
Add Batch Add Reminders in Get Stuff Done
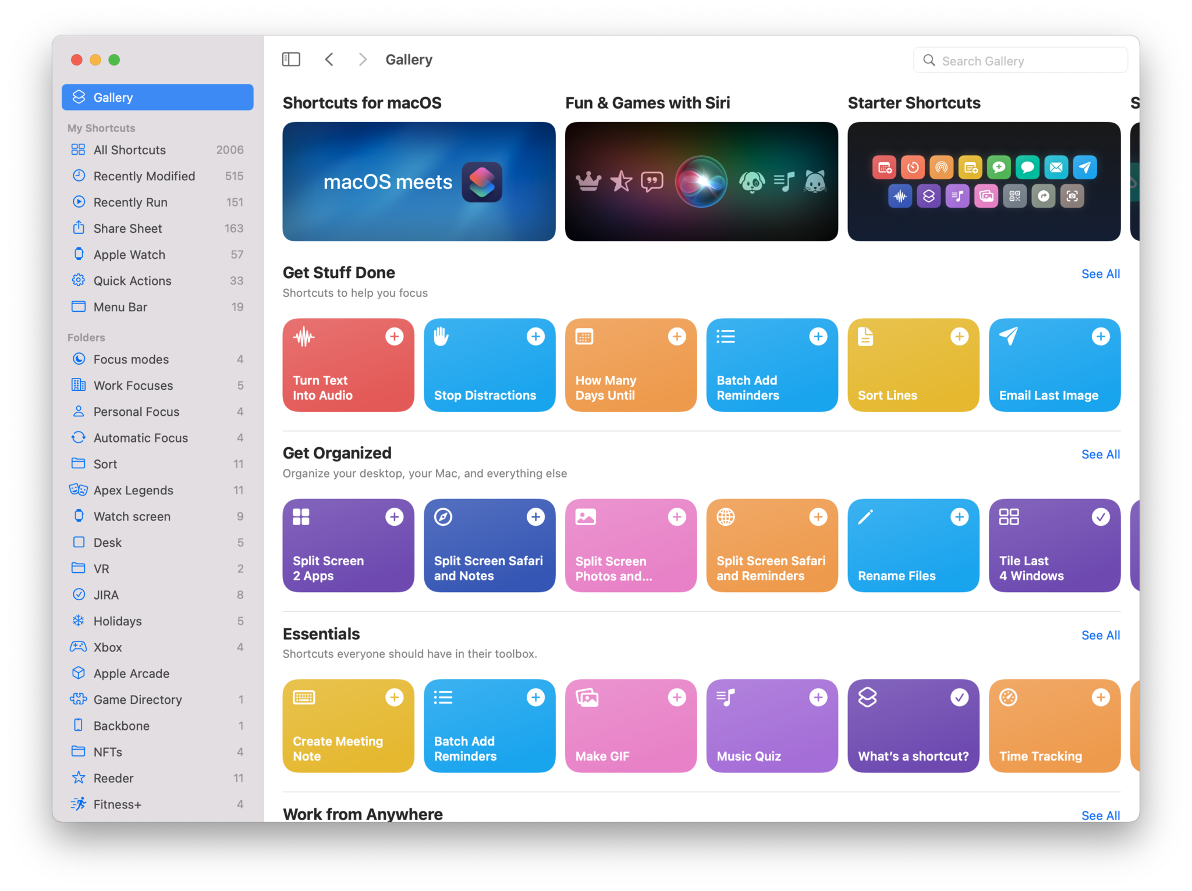pyautogui.click(x=818, y=336)
